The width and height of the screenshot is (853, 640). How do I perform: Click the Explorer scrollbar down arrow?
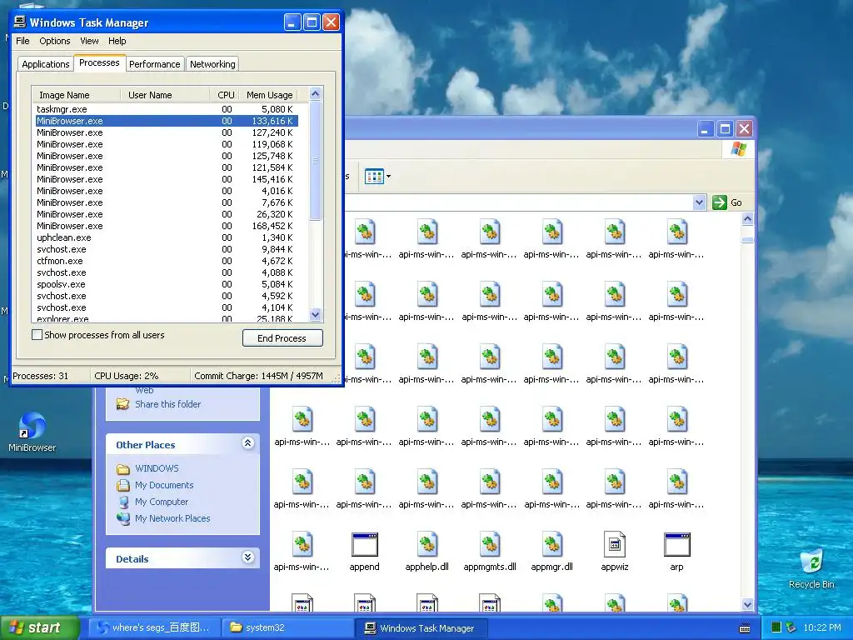[x=747, y=605]
